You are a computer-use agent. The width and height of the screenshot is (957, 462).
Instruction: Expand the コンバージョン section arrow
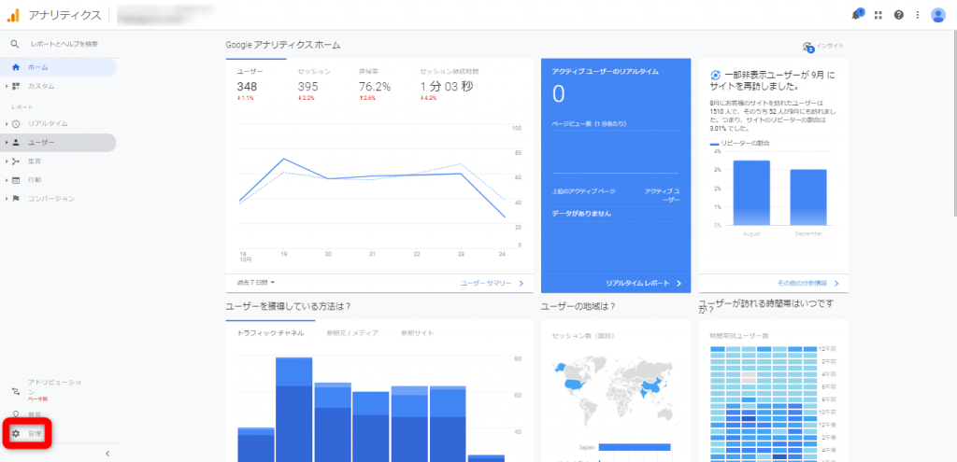point(7,199)
